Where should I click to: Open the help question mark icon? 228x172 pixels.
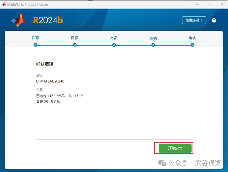214,20
